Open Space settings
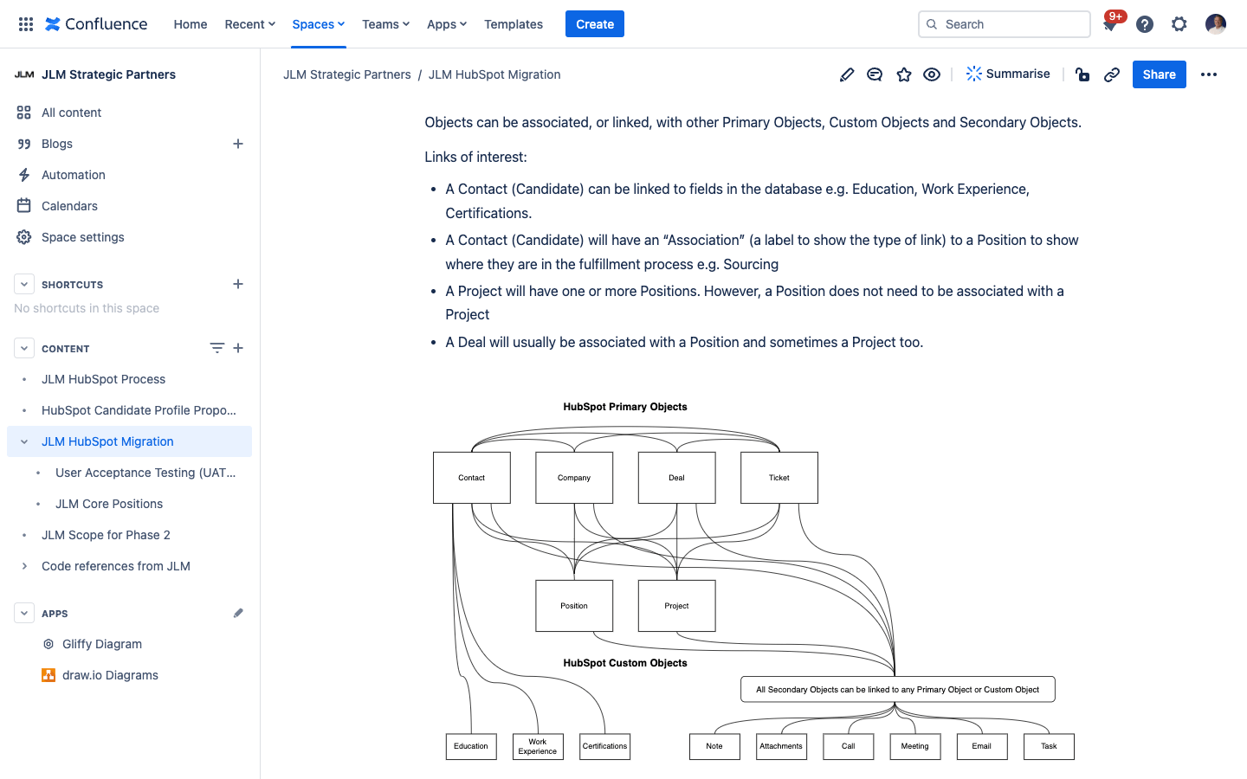 click(83, 237)
